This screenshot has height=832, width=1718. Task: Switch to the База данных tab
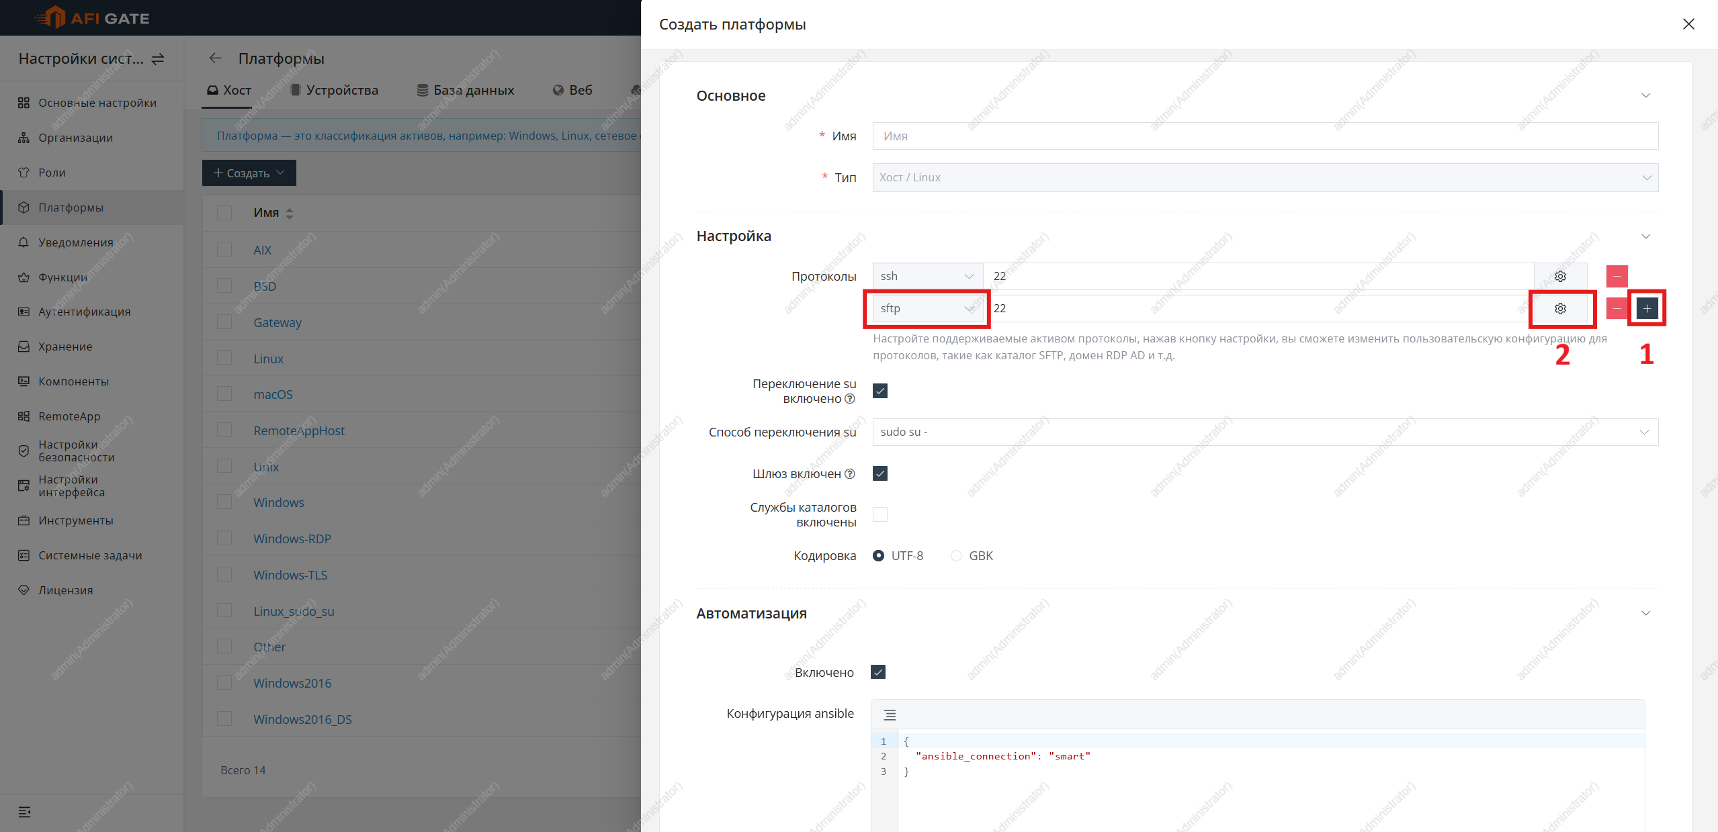coord(466,90)
